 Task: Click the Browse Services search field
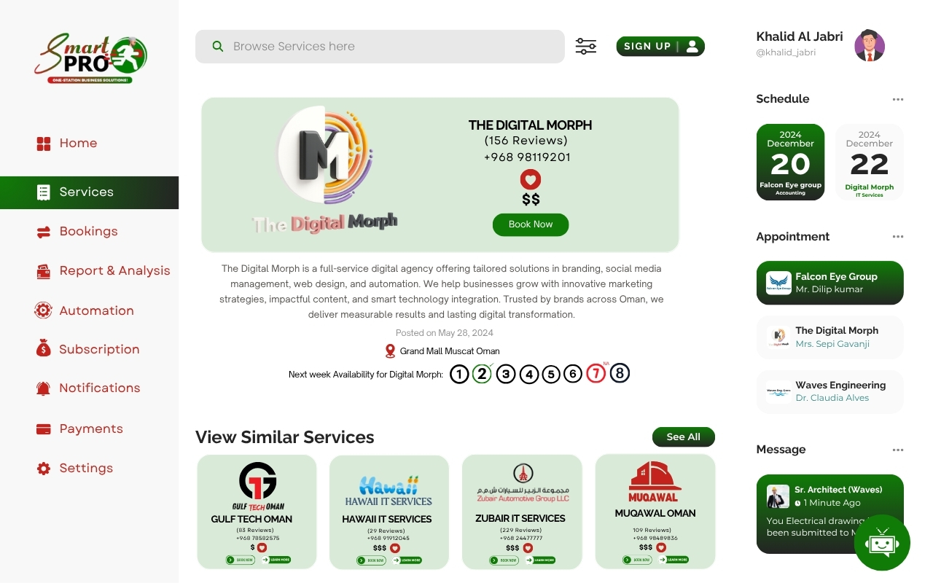tap(380, 47)
